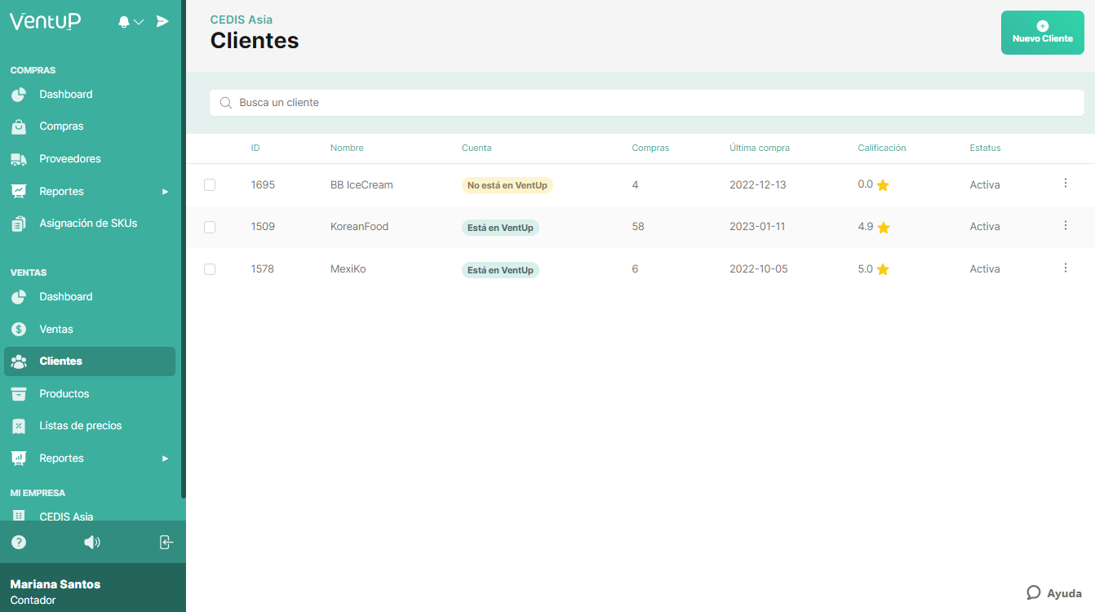Select CEDIS Asia under MI EMPRESA
The image size is (1095, 612).
point(64,516)
